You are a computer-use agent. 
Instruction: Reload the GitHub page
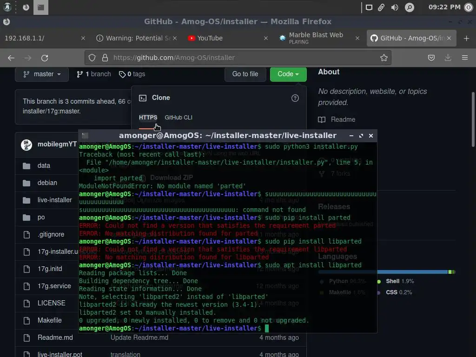coord(45,58)
